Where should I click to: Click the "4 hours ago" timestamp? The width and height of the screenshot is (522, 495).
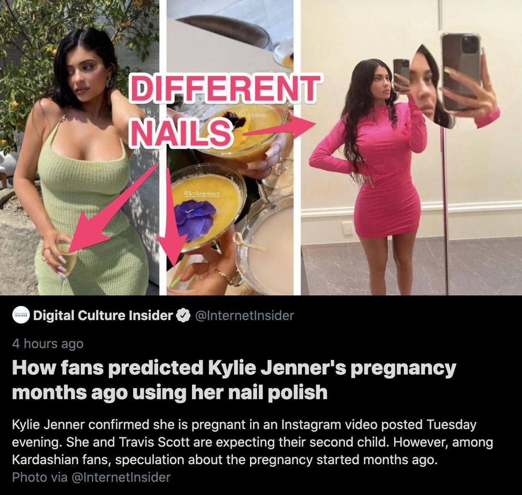tap(48, 344)
